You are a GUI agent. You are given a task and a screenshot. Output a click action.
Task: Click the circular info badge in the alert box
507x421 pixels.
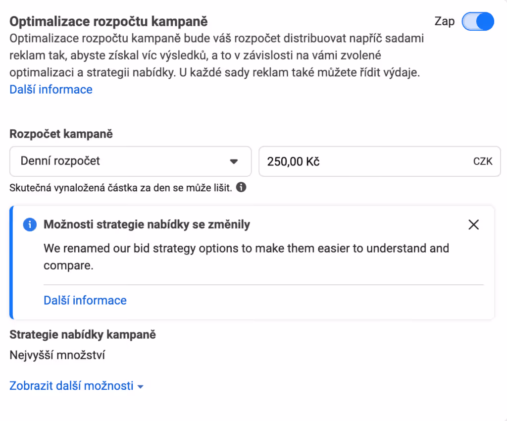pos(30,224)
